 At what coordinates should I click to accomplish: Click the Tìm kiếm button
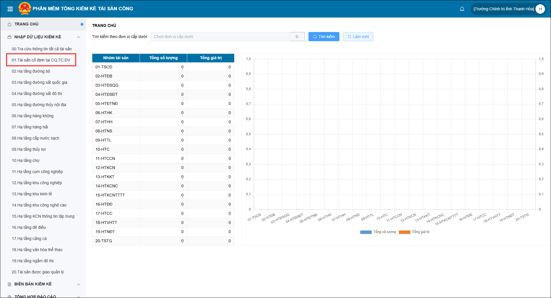coord(324,37)
